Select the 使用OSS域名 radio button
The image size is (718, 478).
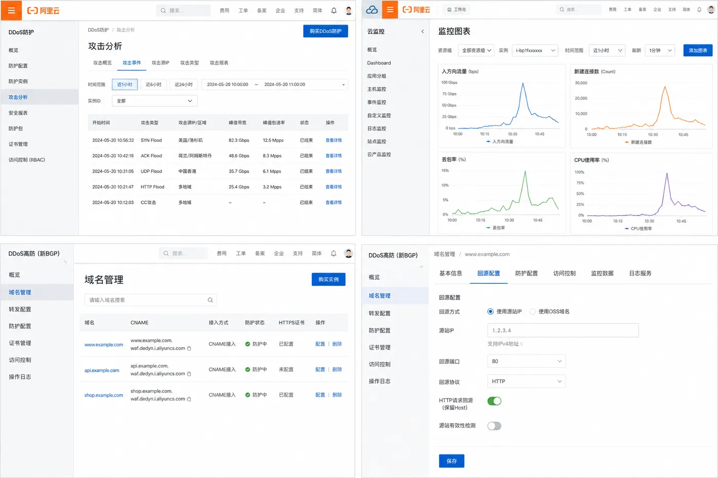532,311
